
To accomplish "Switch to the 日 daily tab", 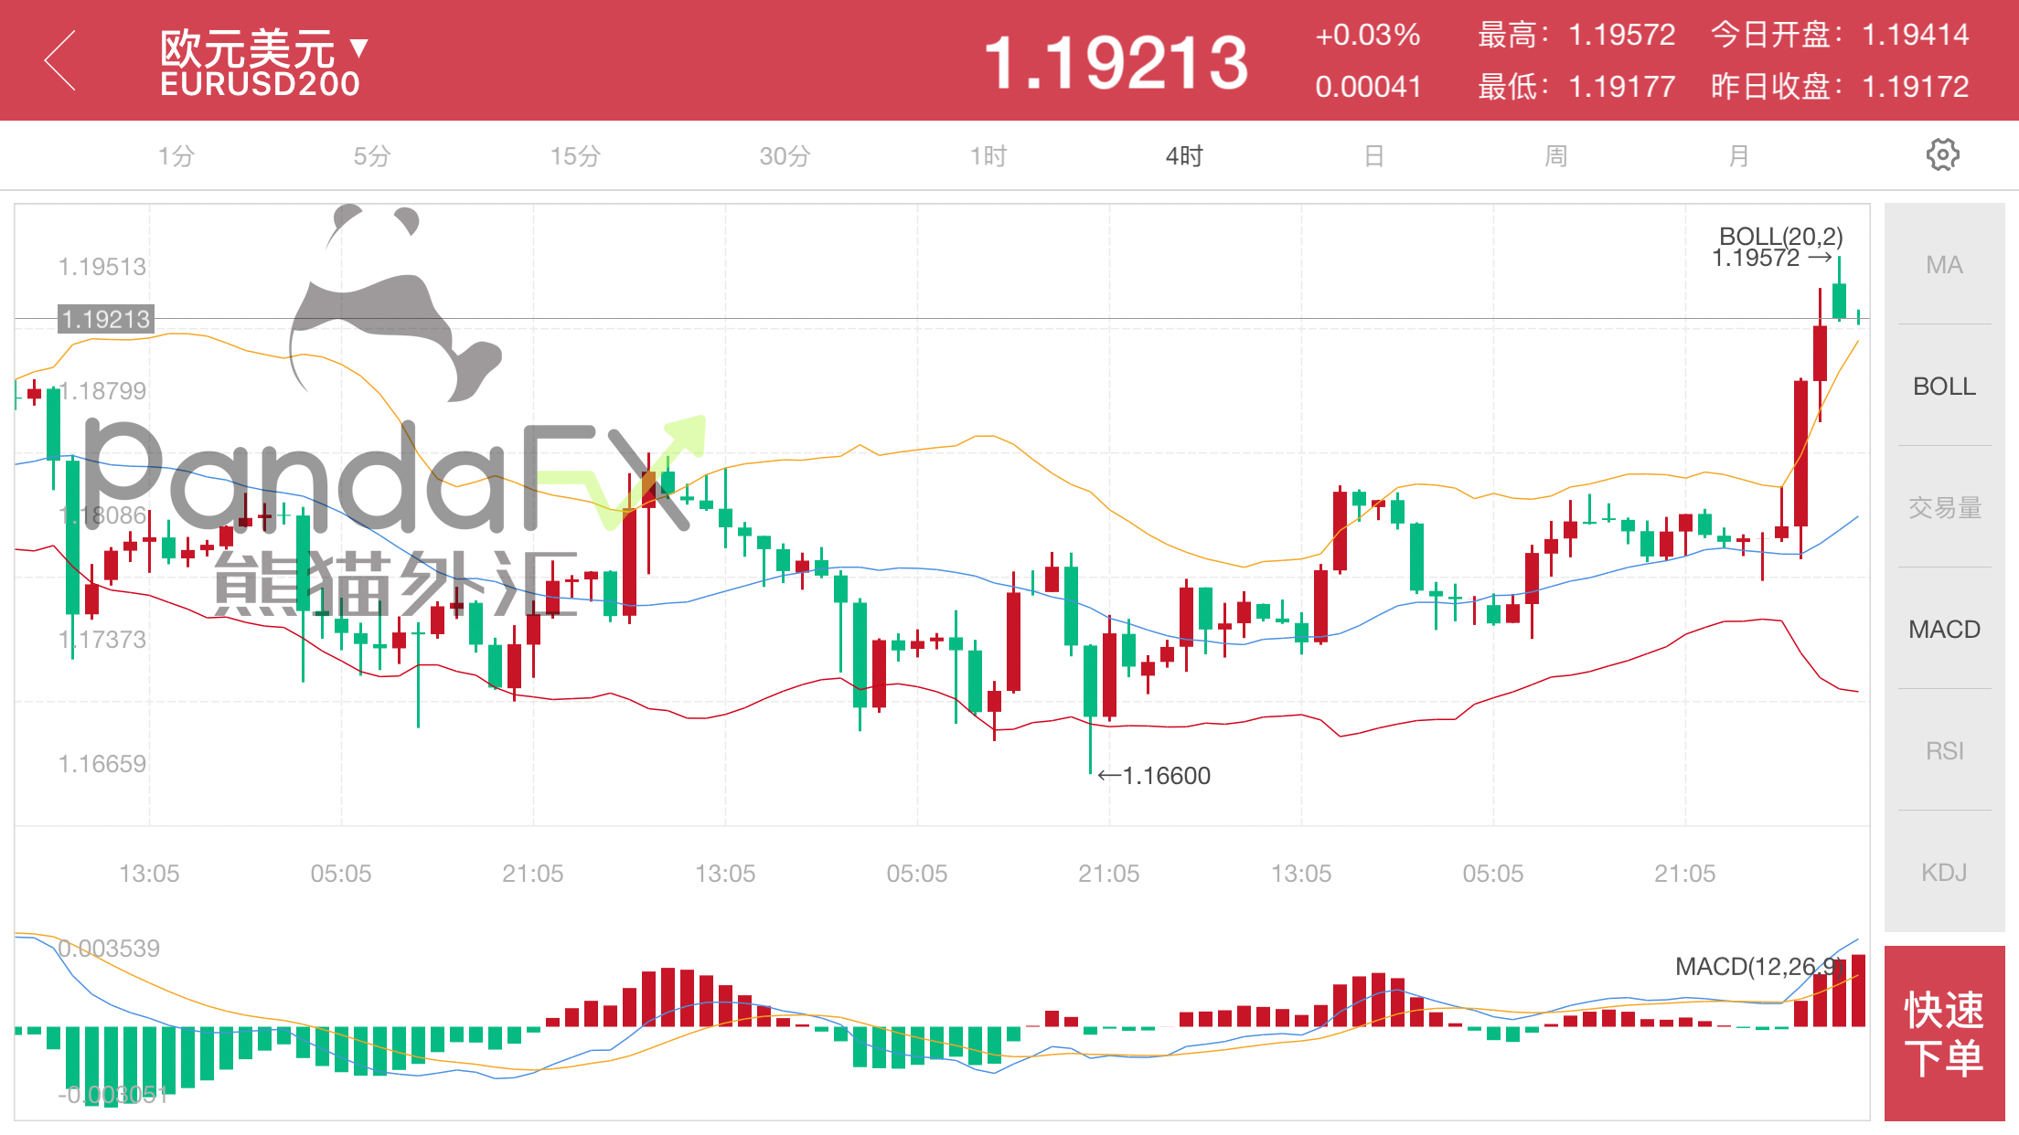I will tap(1373, 156).
